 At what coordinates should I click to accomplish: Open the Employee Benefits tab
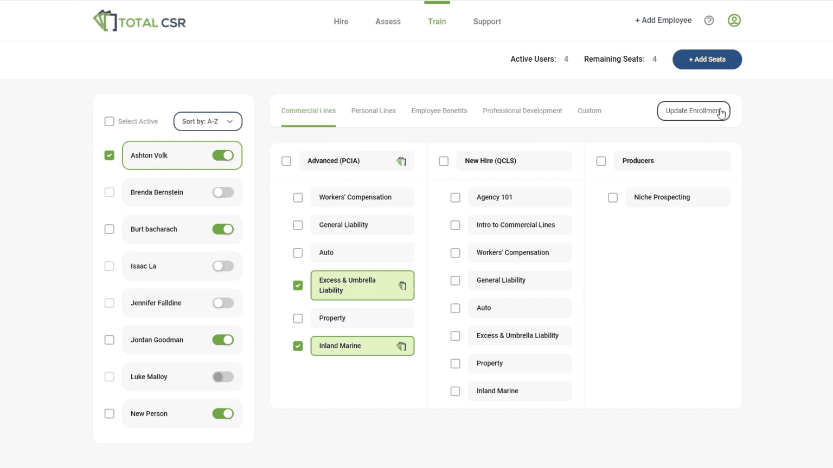[x=439, y=110]
